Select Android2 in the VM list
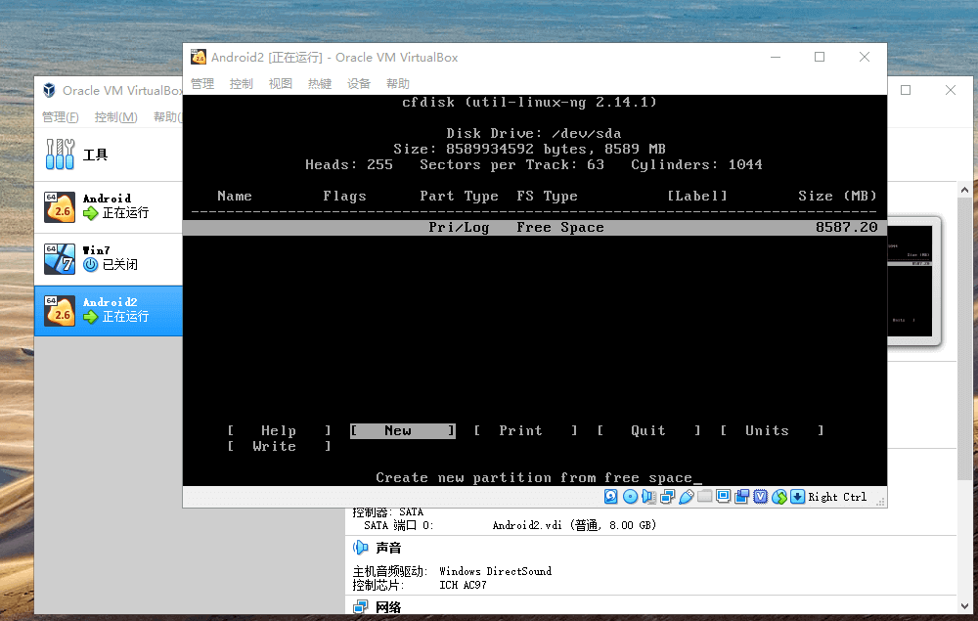Viewport: 978px width, 621px height. point(108,310)
